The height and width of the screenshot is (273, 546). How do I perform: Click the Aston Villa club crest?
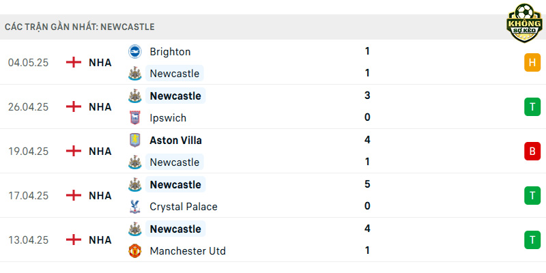pos(134,140)
